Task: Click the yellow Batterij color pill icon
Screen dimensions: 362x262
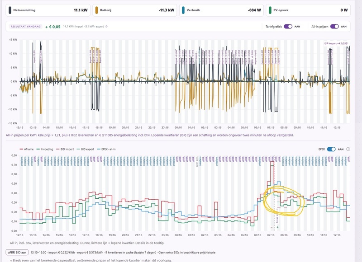Action: pos(97,10)
